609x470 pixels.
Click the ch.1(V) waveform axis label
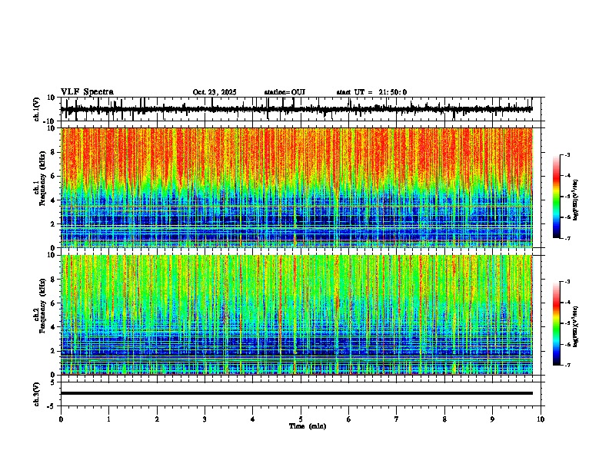point(37,109)
